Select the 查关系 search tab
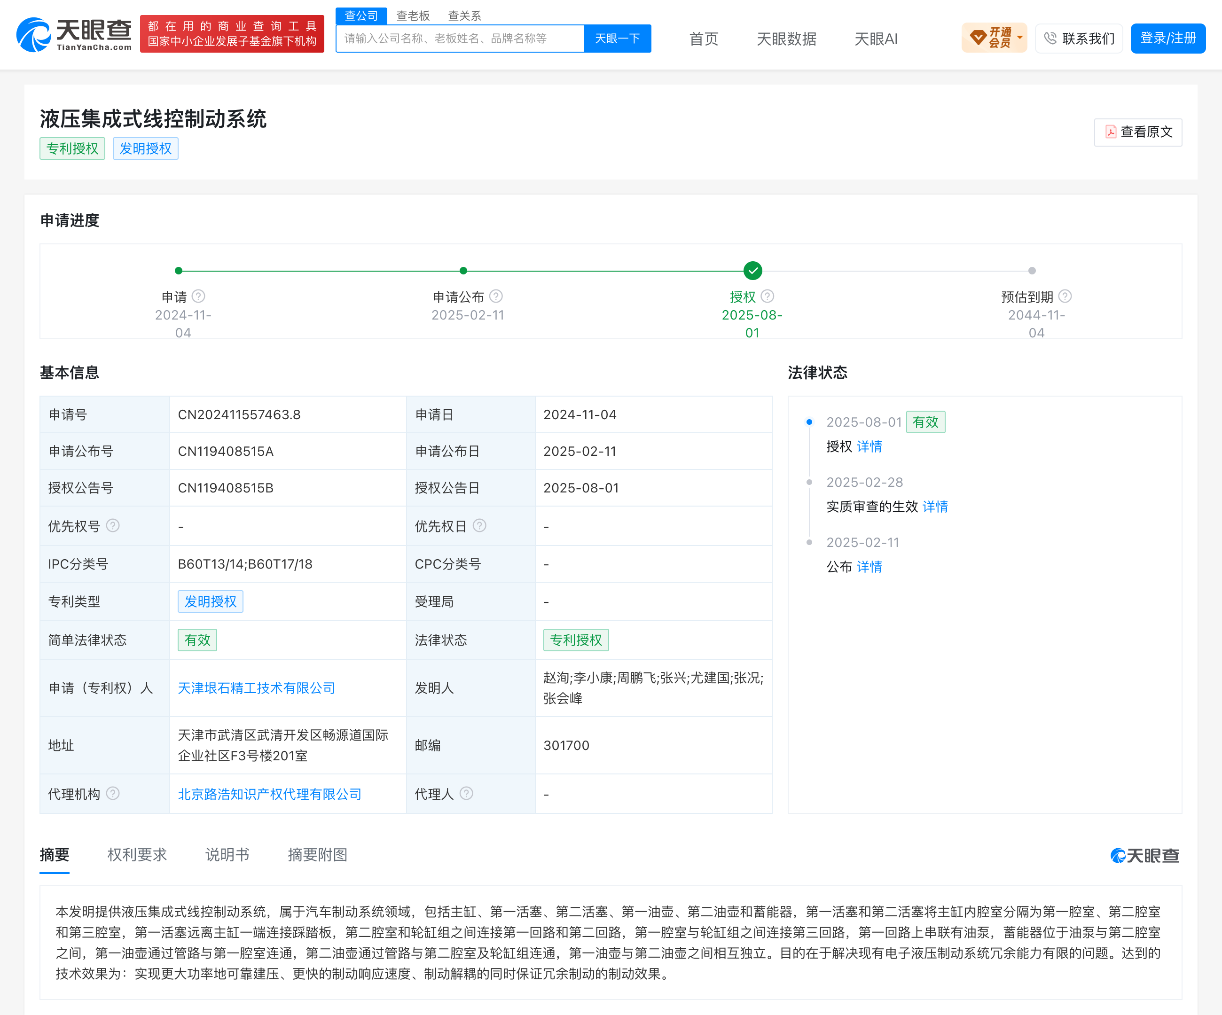 click(464, 16)
